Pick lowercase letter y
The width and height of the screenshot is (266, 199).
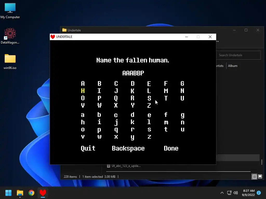click(x=133, y=137)
